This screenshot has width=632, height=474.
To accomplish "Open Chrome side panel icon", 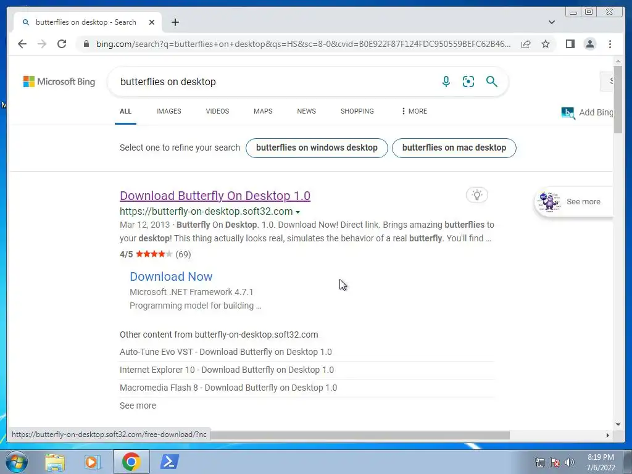I will (570, 44).
